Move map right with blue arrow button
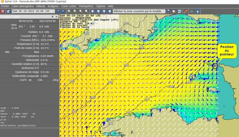 (98, 11)
